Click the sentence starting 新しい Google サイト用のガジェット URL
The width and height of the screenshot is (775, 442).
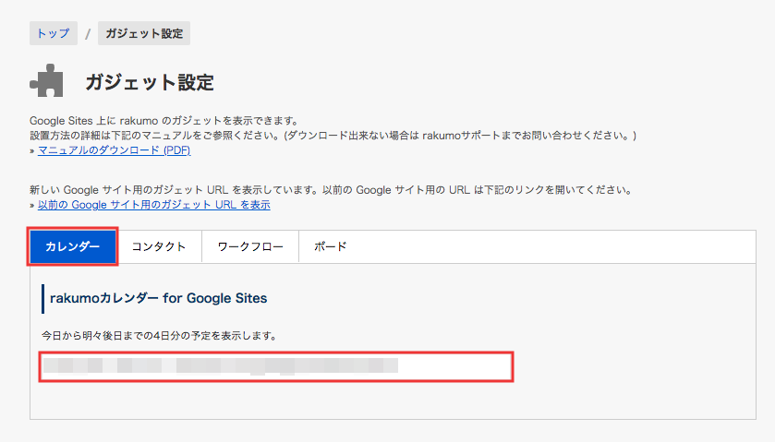[x=331, y=190]
